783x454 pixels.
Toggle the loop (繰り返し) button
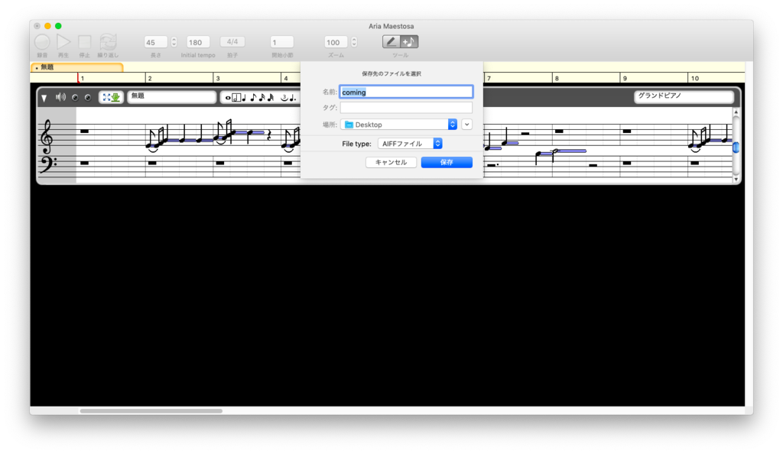pos(108,42)
